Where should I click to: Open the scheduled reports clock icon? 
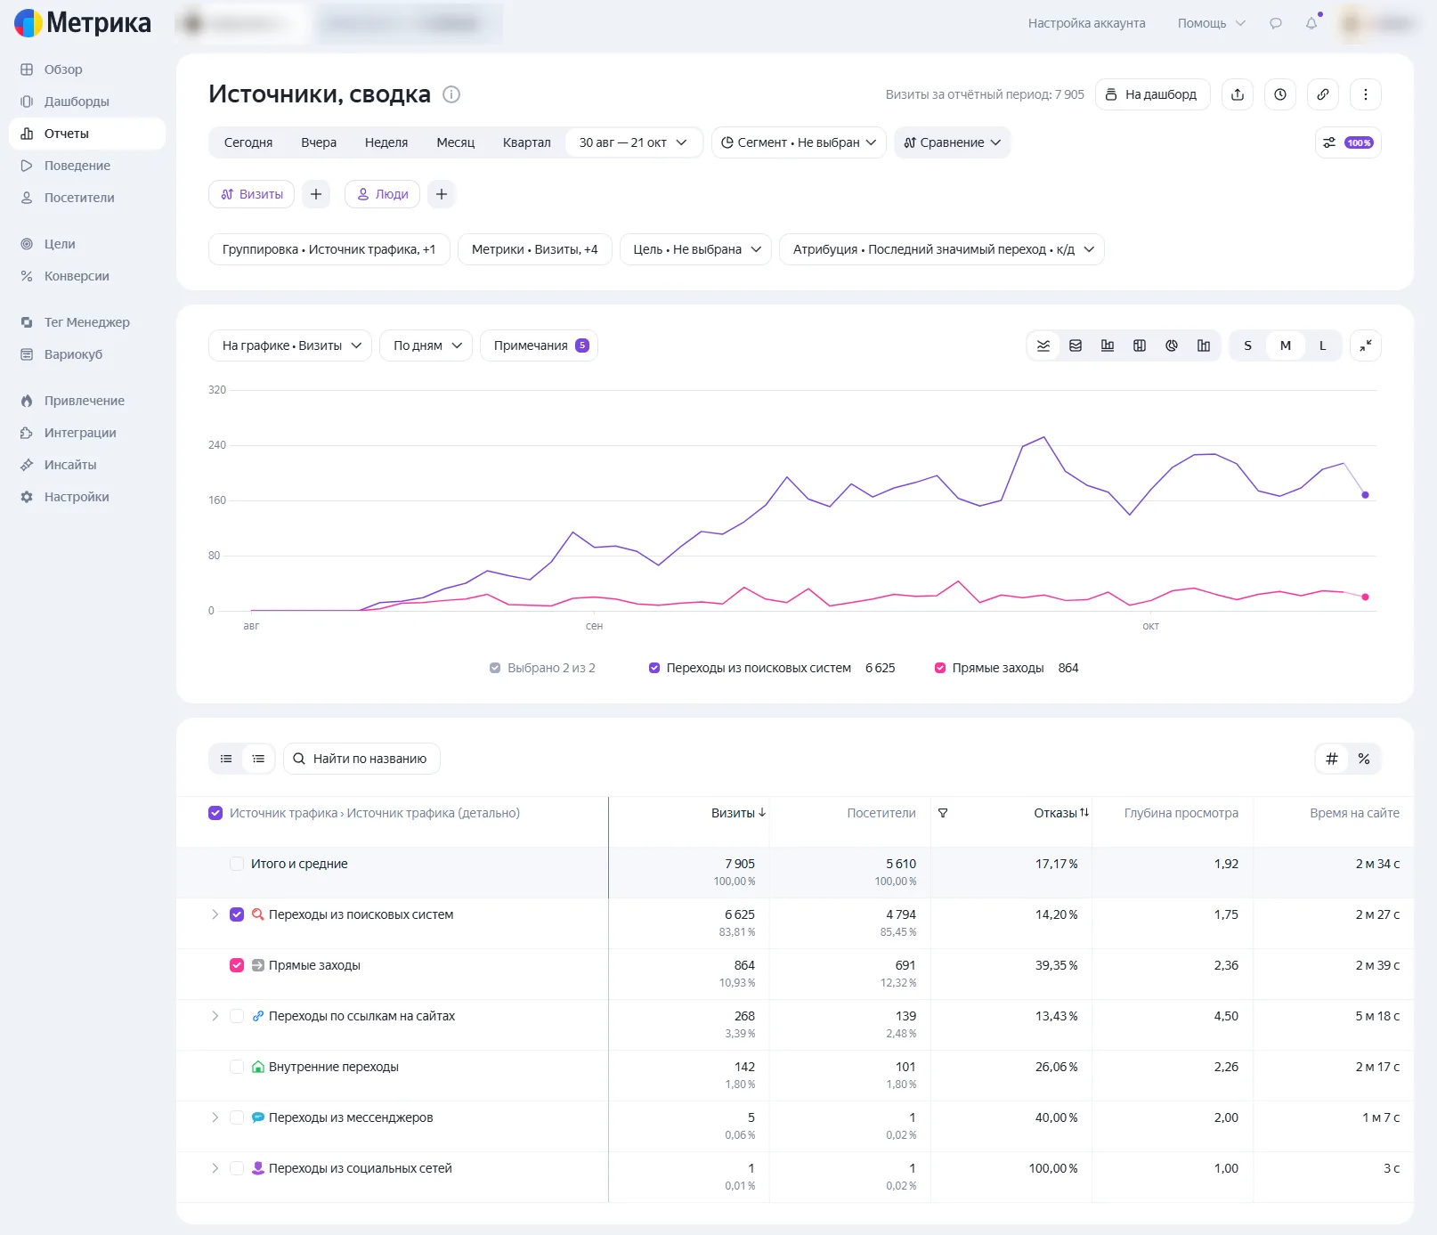point(1280,94)
